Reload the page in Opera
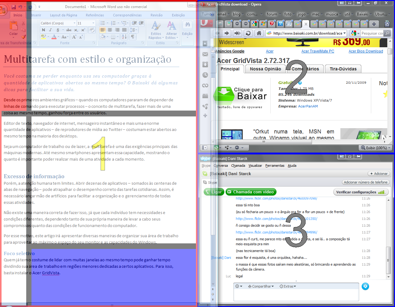 click(x=248, y=33)
